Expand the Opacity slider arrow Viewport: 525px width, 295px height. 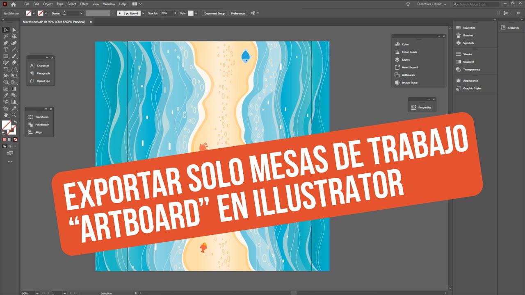coord(176,13)
